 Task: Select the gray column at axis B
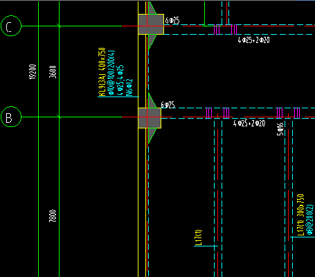[x=150, y=118]
